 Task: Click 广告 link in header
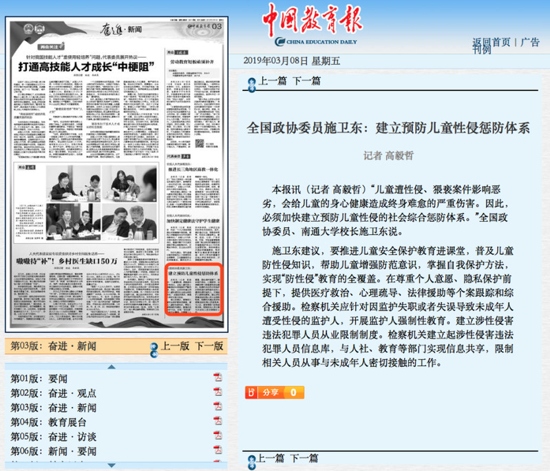click(529, 43)
